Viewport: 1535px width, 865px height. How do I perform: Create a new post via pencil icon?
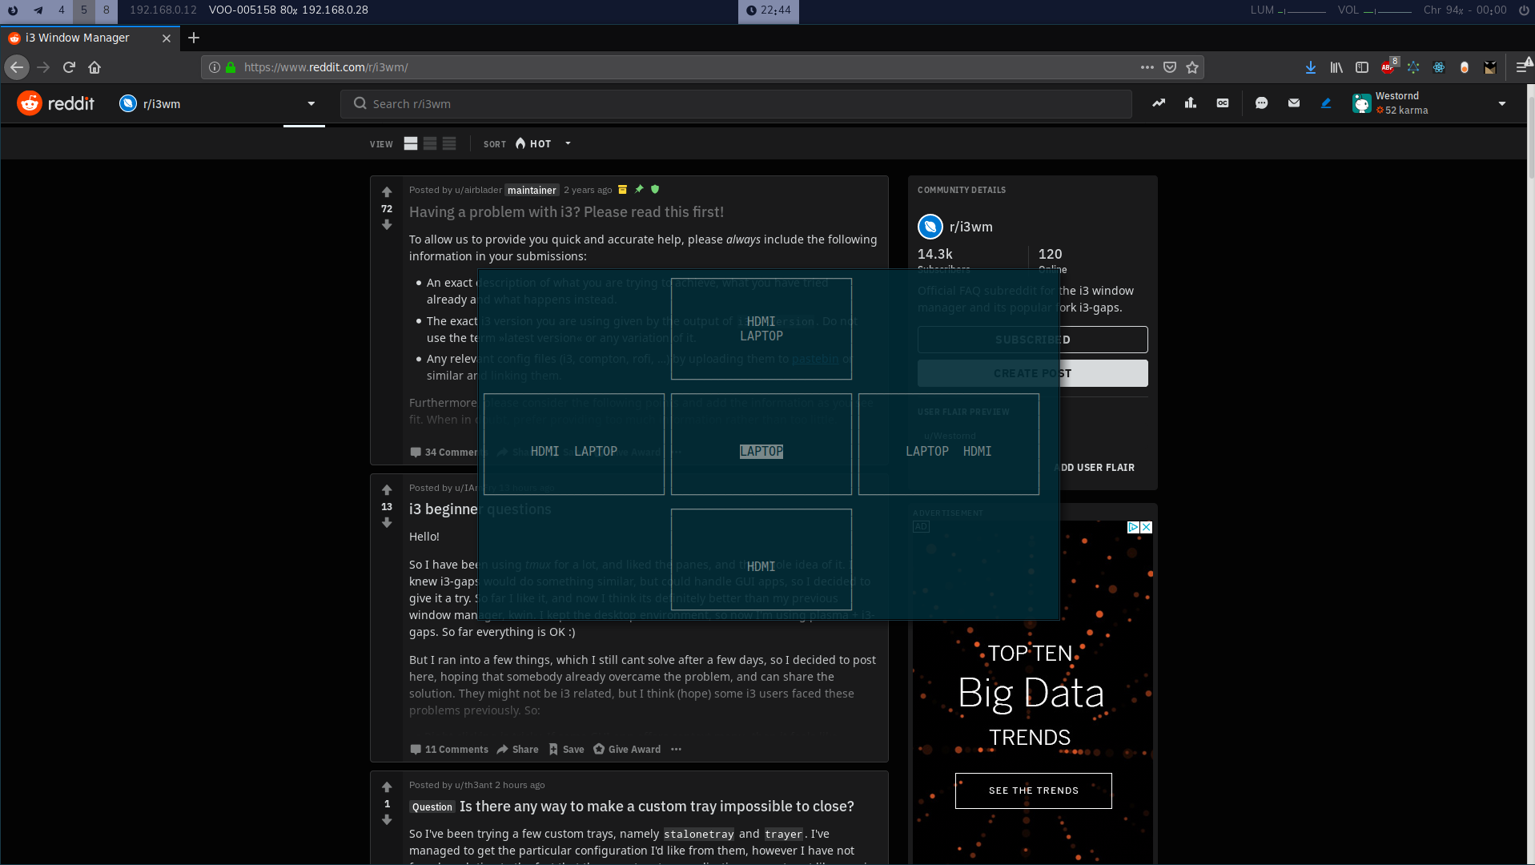(x=1326, y=103)
